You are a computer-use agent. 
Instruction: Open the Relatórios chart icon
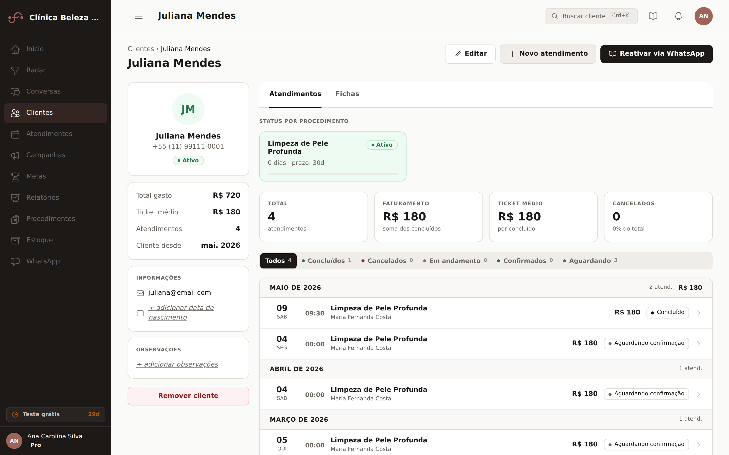pyautogui.click(x=15, y=197)
